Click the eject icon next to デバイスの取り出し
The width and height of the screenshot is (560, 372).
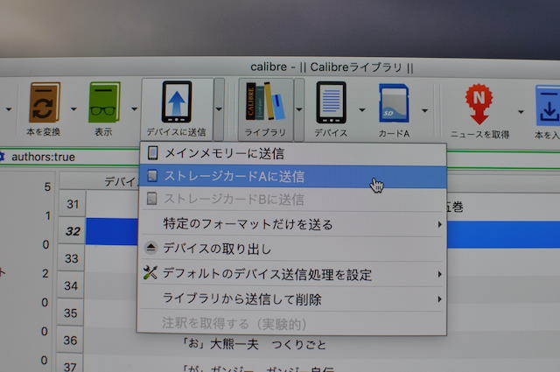[x=150, y=248]
